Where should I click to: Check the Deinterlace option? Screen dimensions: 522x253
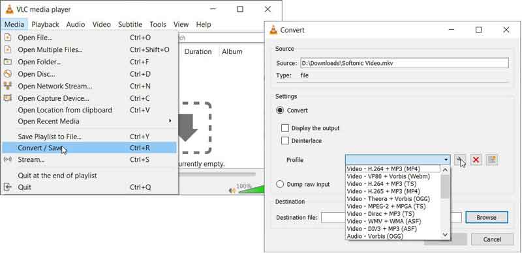point(285,140)
